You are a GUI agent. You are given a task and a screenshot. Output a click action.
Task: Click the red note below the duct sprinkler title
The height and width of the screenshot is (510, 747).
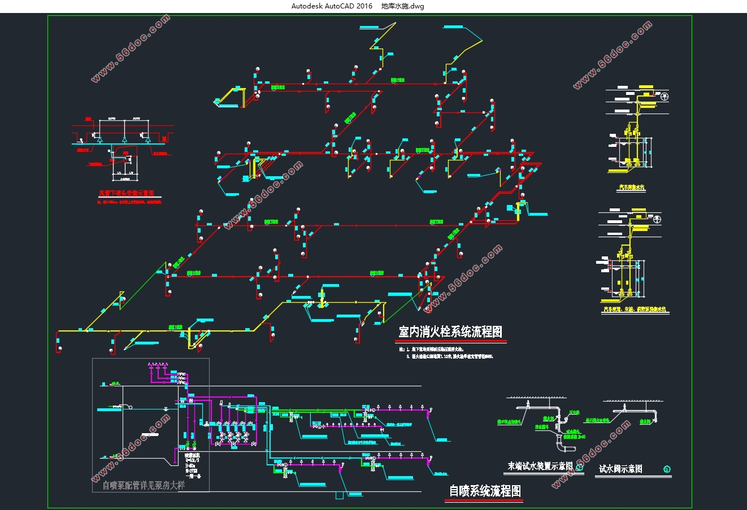[130, 202]
